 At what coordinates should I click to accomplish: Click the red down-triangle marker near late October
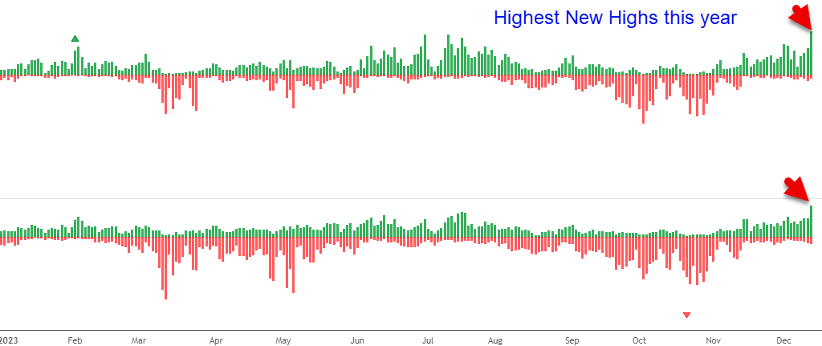(687, 315)
